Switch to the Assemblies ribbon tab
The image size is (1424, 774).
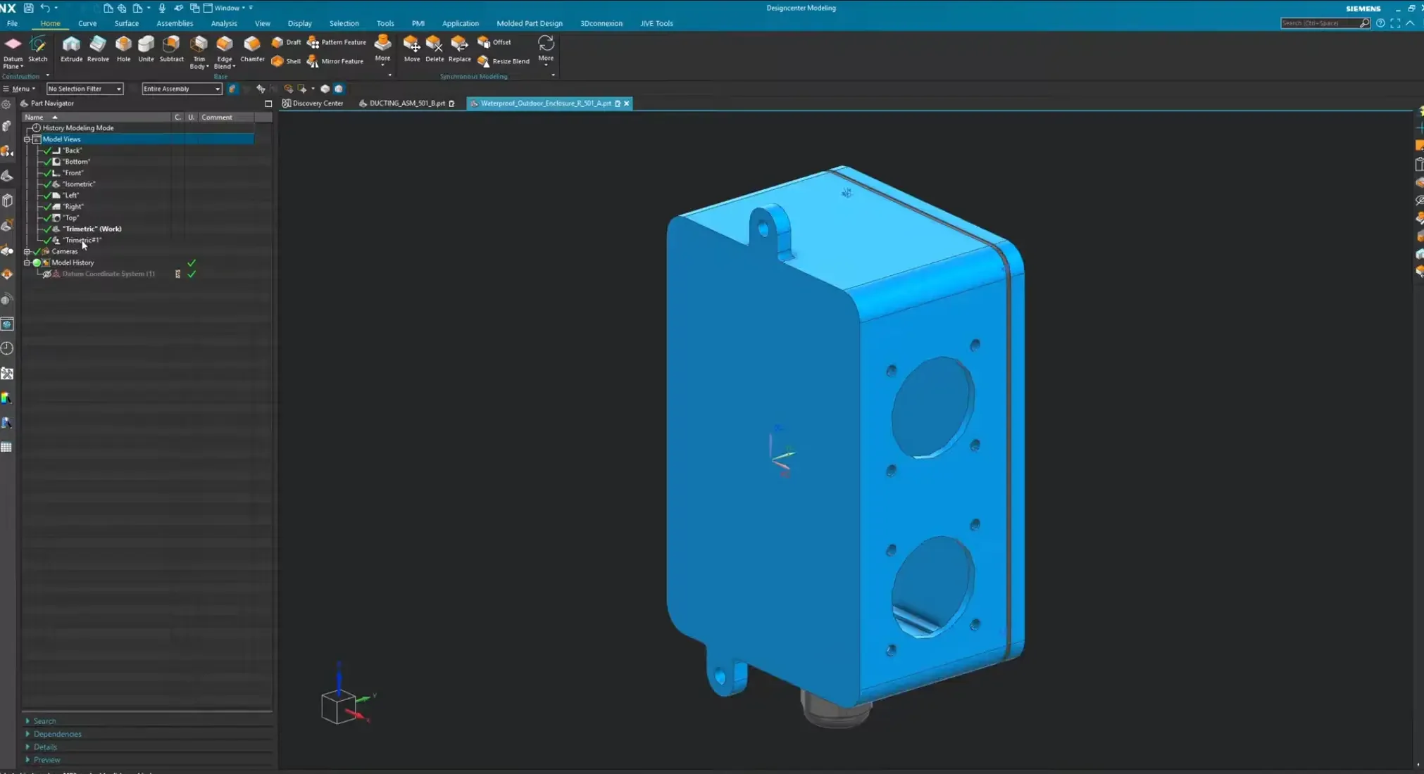[x=175, y=23]
